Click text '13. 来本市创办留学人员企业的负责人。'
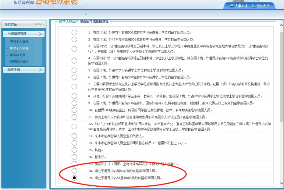The image size is (284, 190). pyautogui.click(x=116, y=136)
